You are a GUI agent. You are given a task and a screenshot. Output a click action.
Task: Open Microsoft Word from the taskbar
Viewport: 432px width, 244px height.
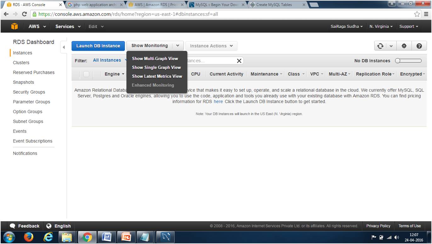[107, 237]
